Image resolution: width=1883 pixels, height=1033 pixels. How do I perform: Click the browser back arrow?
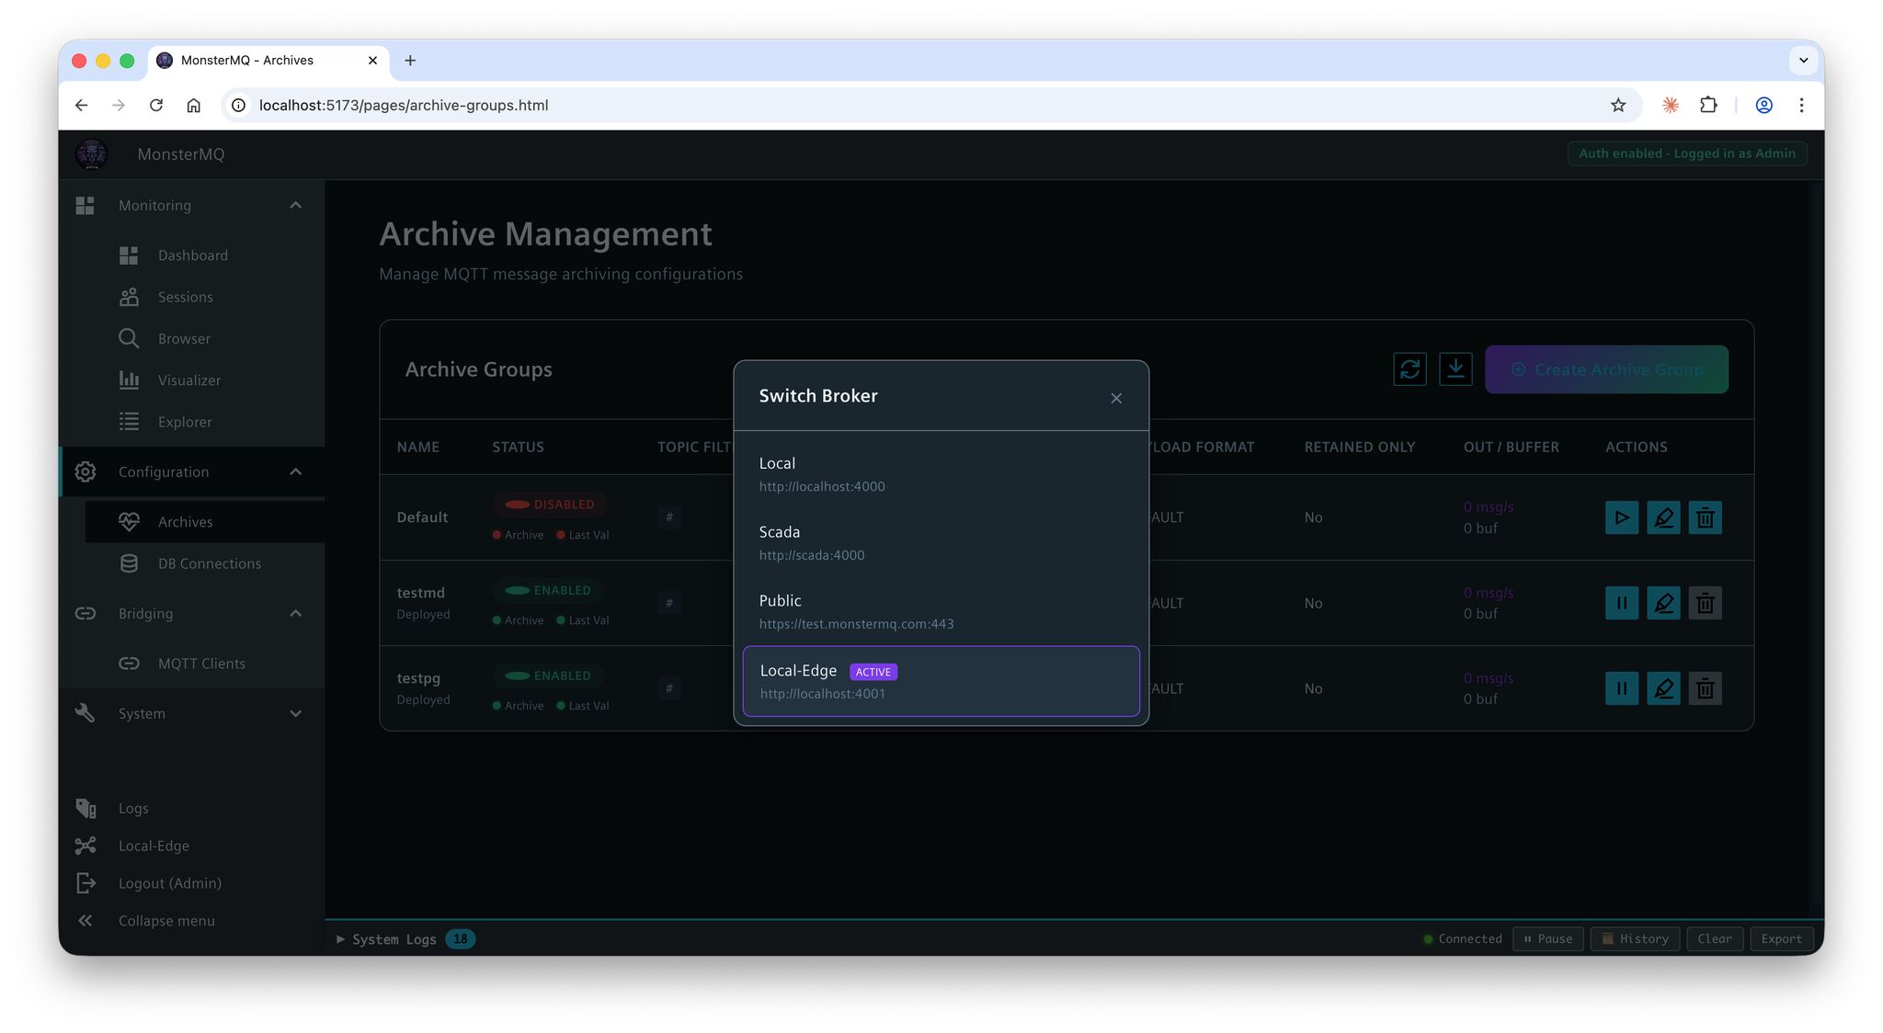(82, 105)
